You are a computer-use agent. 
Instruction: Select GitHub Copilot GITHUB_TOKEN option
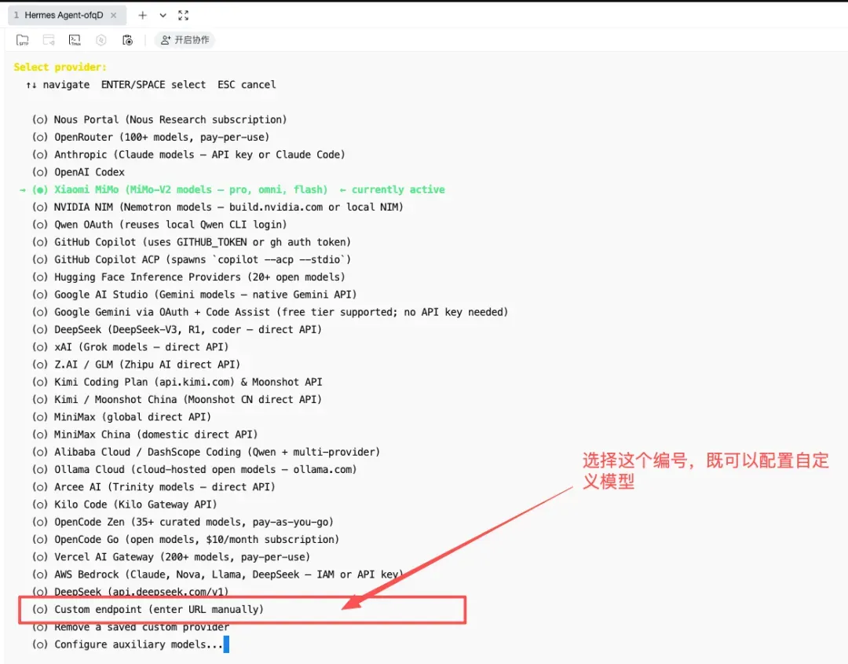click(x=192, y=242)
